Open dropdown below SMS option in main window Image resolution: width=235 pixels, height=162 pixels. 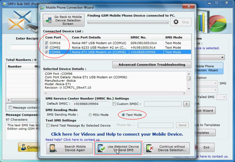[216, 90]
